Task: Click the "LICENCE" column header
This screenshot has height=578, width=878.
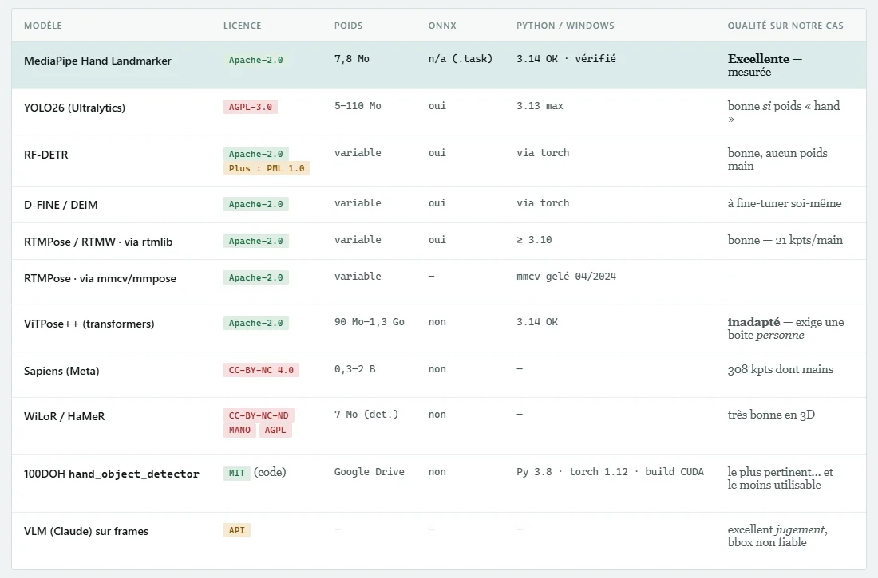Action: tap(243, 26)
